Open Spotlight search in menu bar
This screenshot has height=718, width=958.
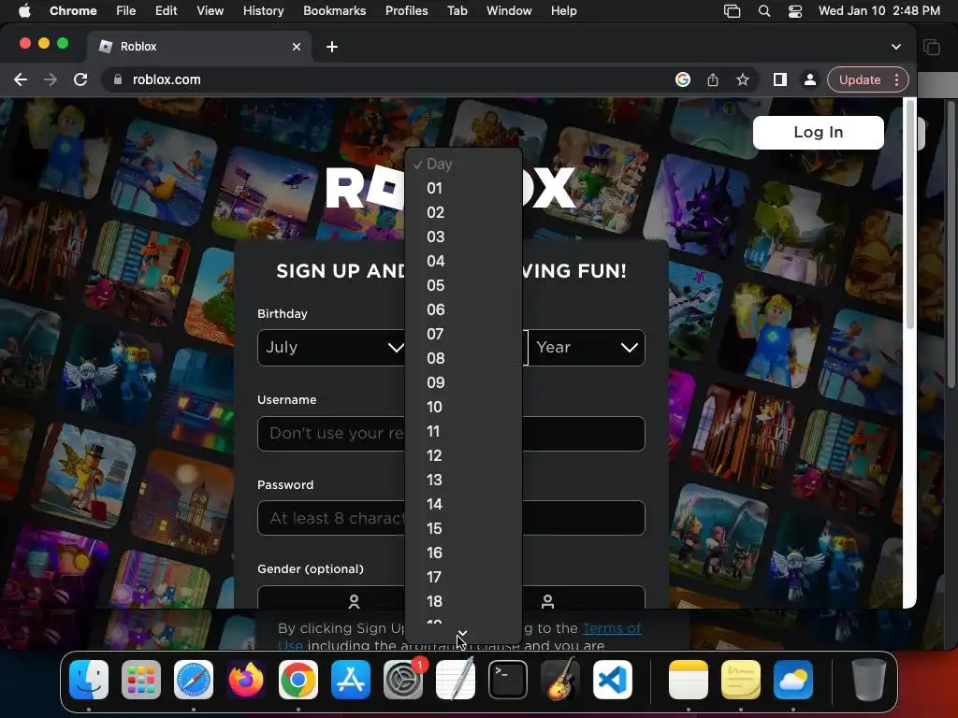click(763, 11)
